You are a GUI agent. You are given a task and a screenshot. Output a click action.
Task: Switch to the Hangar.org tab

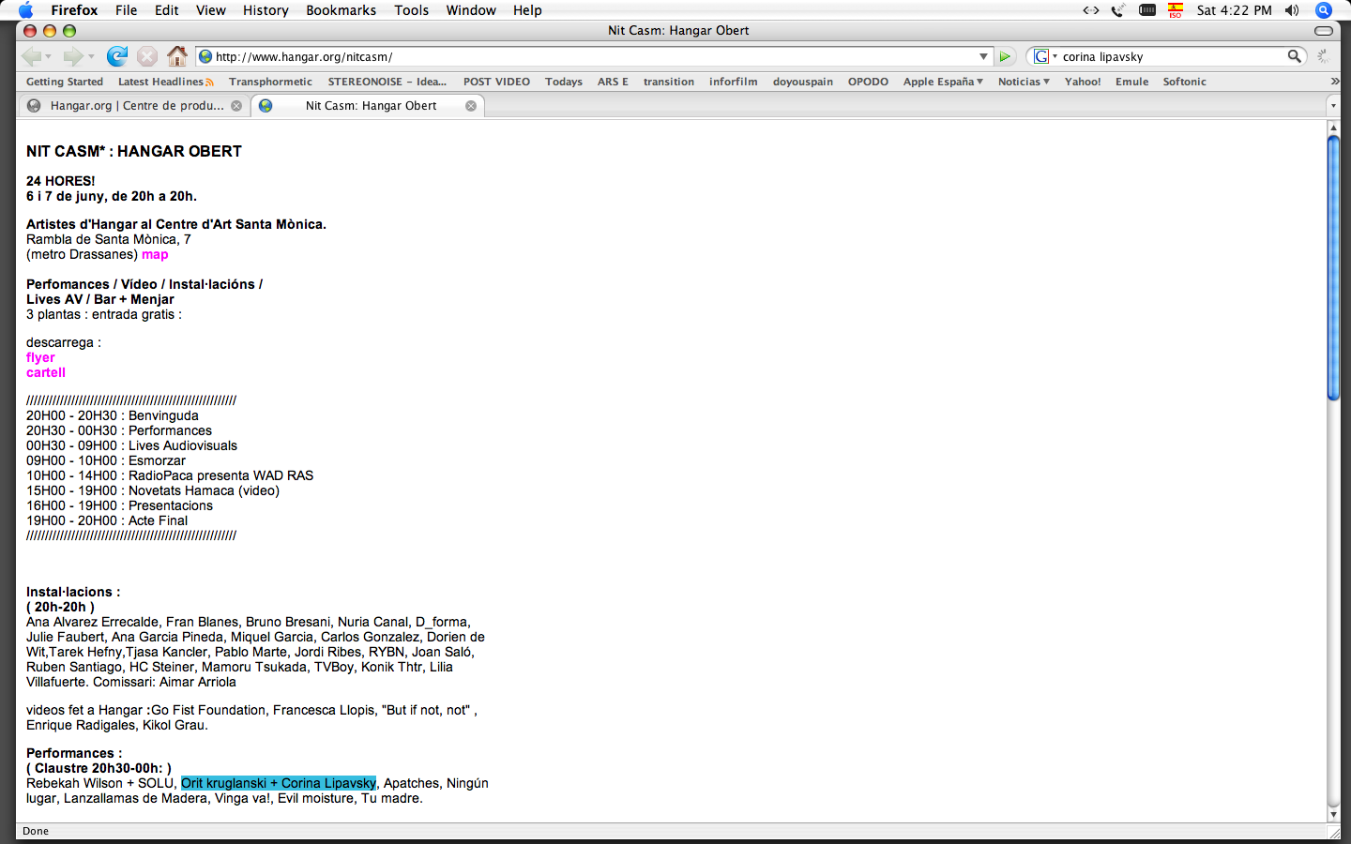coord(136,106)
